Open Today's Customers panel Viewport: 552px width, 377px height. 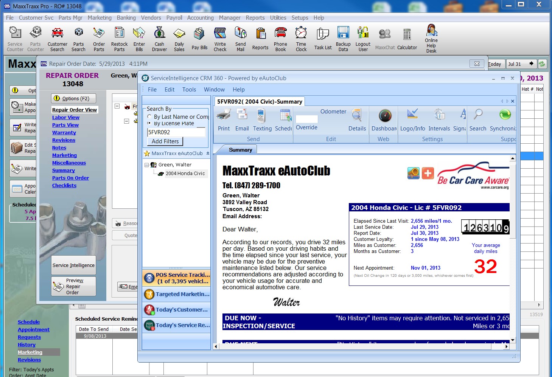tap(176, 309)
